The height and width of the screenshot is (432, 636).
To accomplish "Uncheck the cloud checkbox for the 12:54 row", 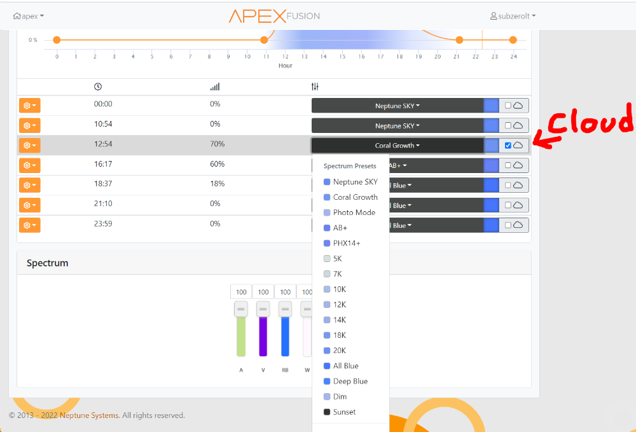I will 508,145.
